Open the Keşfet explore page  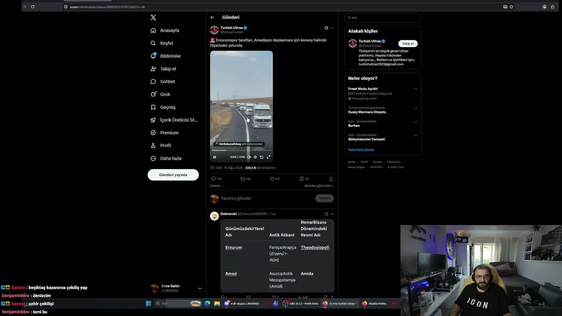pos(162,43)
